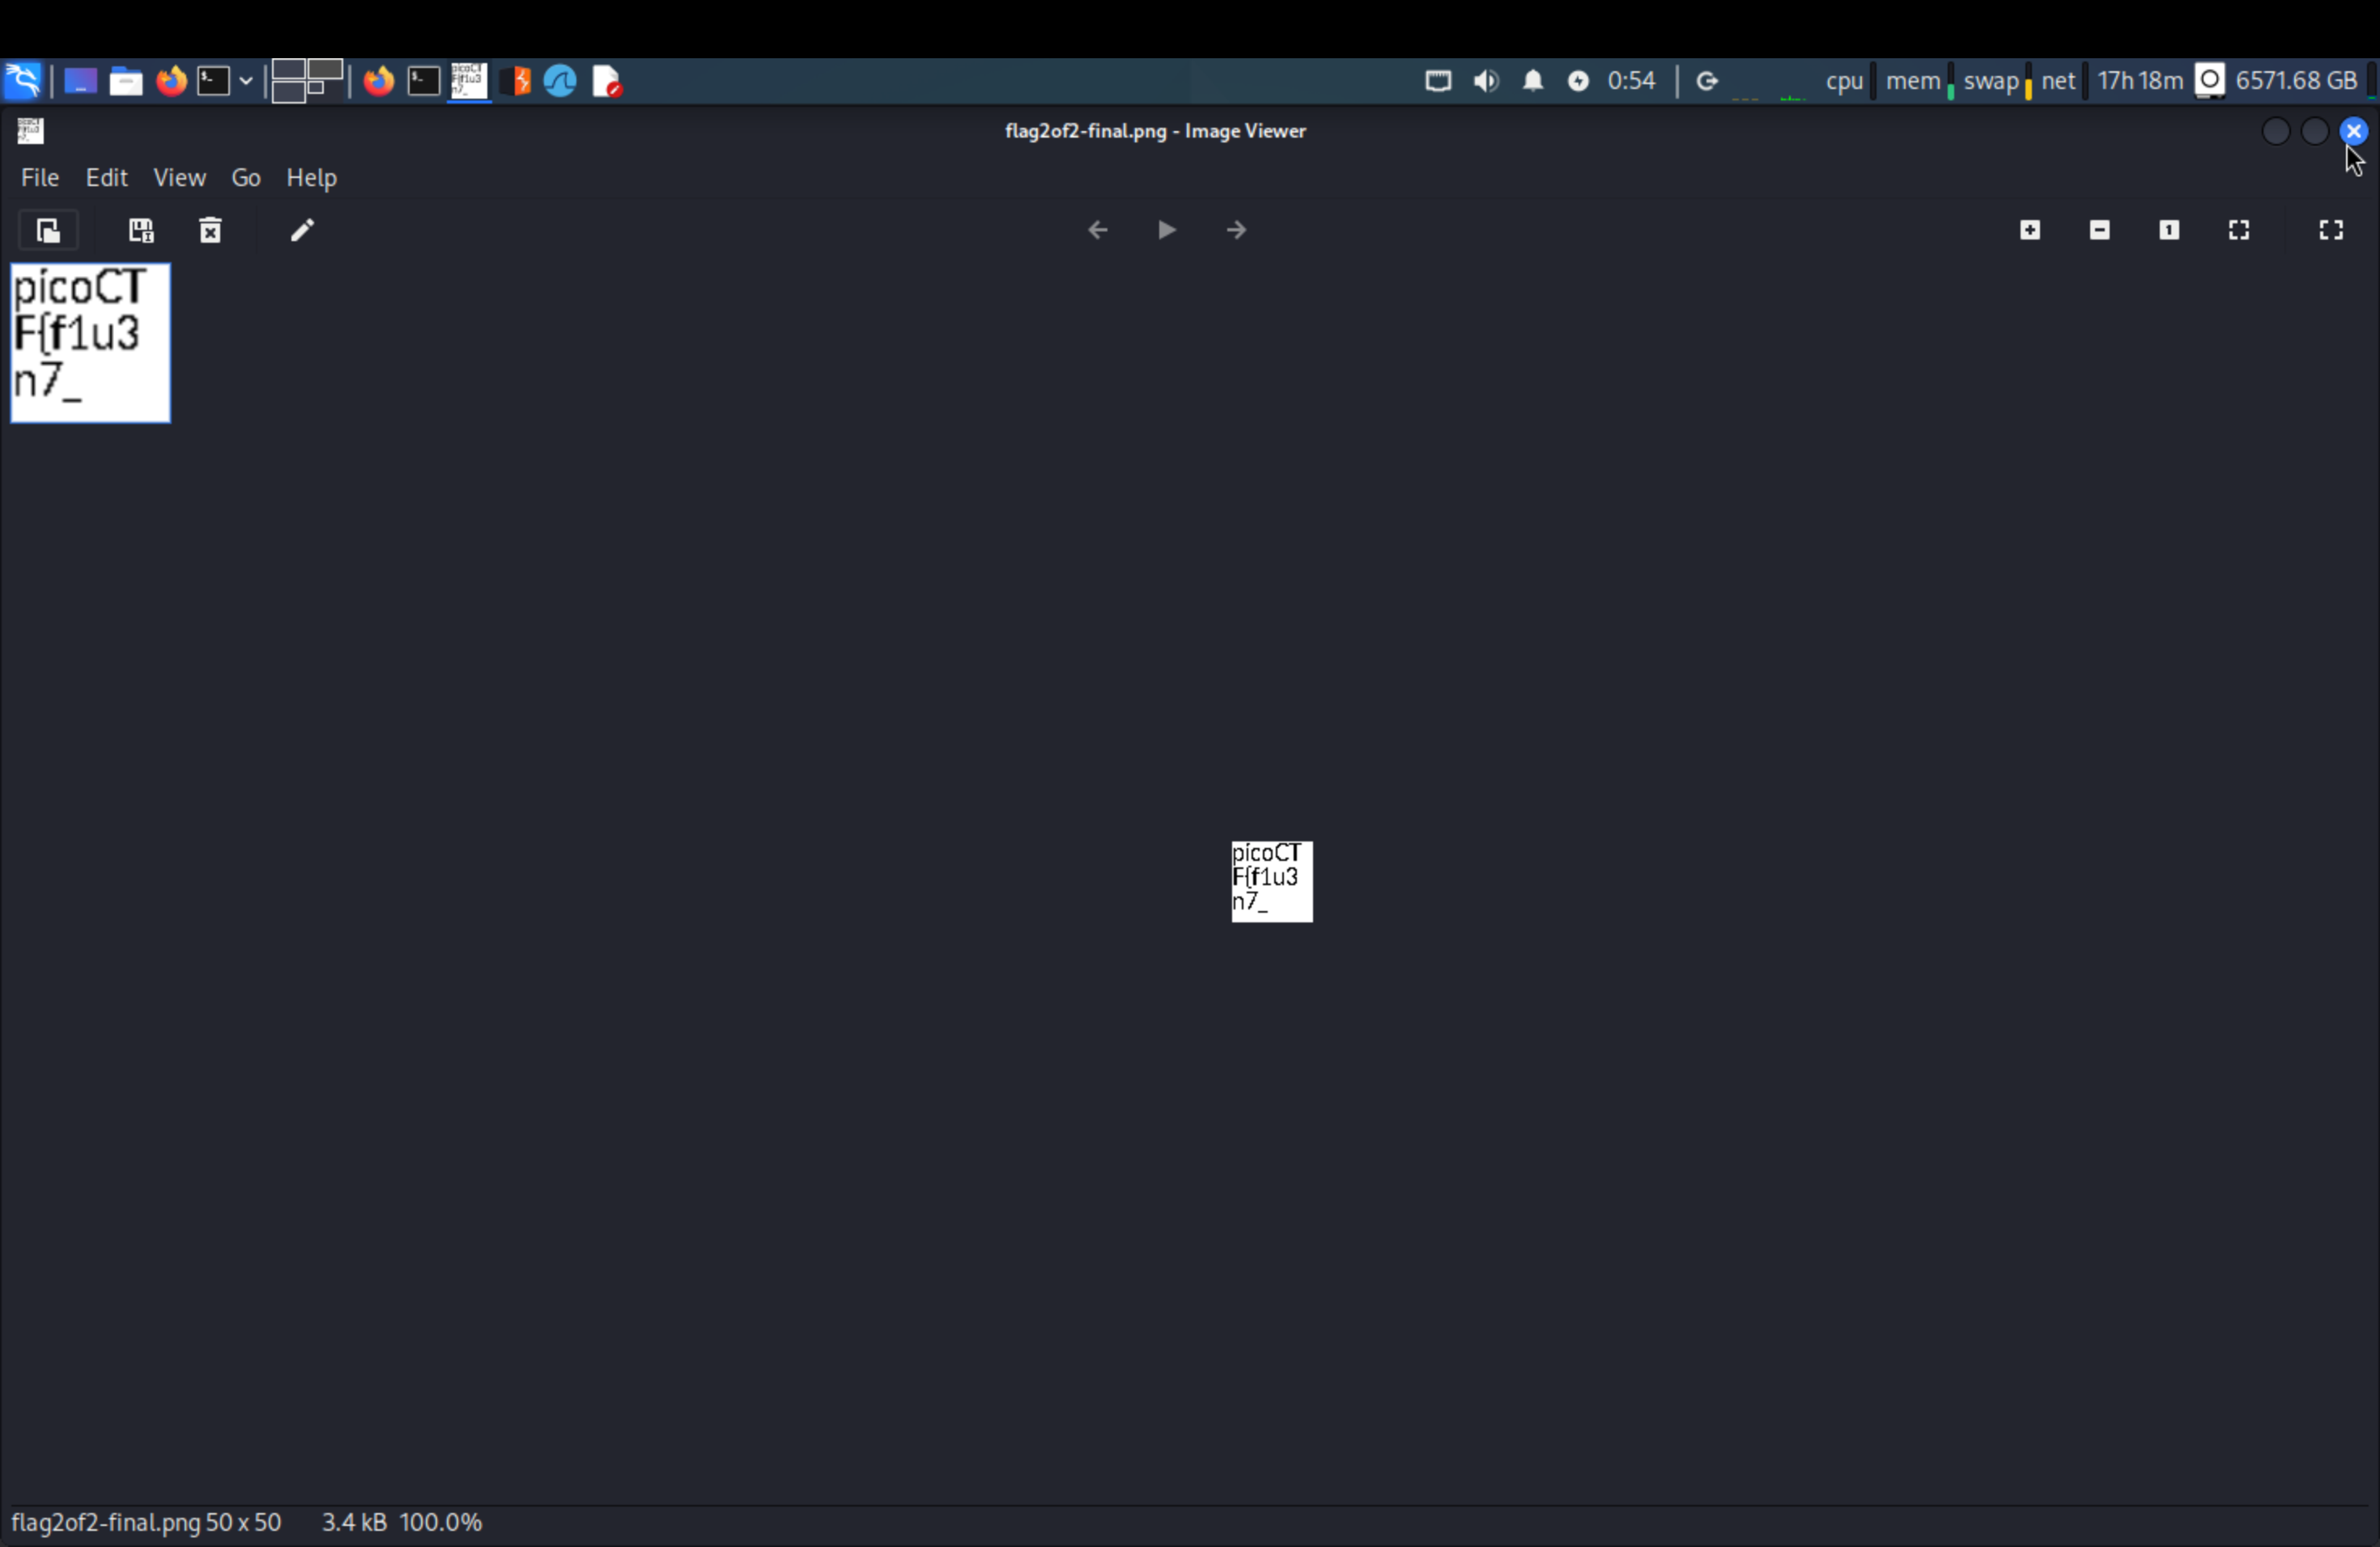The image size is (2380, 1547).
Task: Open the Edit menu
Action: [106, 178]
